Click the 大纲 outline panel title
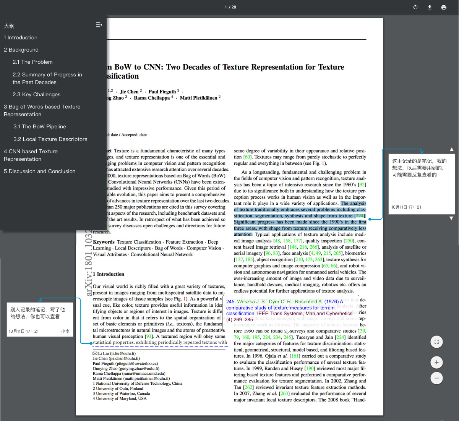This screenshot has height=421, width=459. 9,26
